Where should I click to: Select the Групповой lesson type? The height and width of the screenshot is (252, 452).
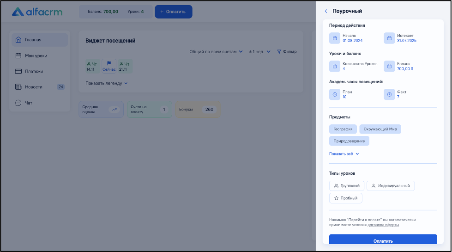tap(346, 185)
